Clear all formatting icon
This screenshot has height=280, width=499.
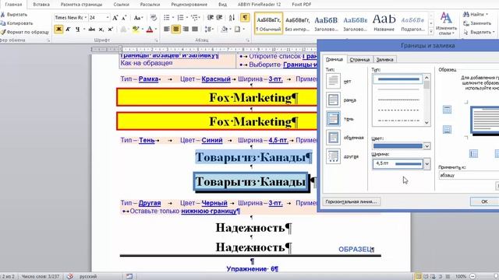point(154,18)
